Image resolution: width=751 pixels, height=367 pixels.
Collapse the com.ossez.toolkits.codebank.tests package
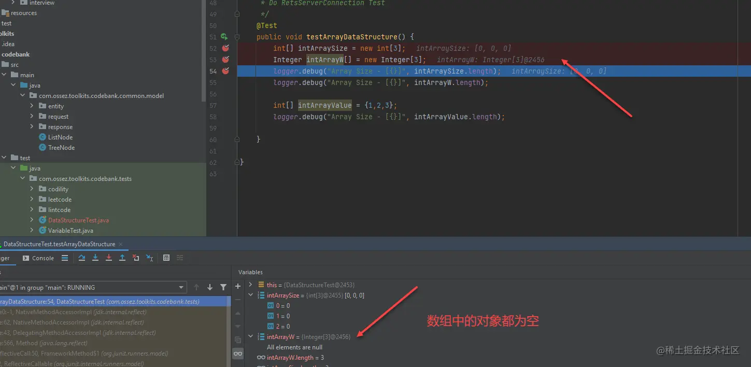[23, 179]
